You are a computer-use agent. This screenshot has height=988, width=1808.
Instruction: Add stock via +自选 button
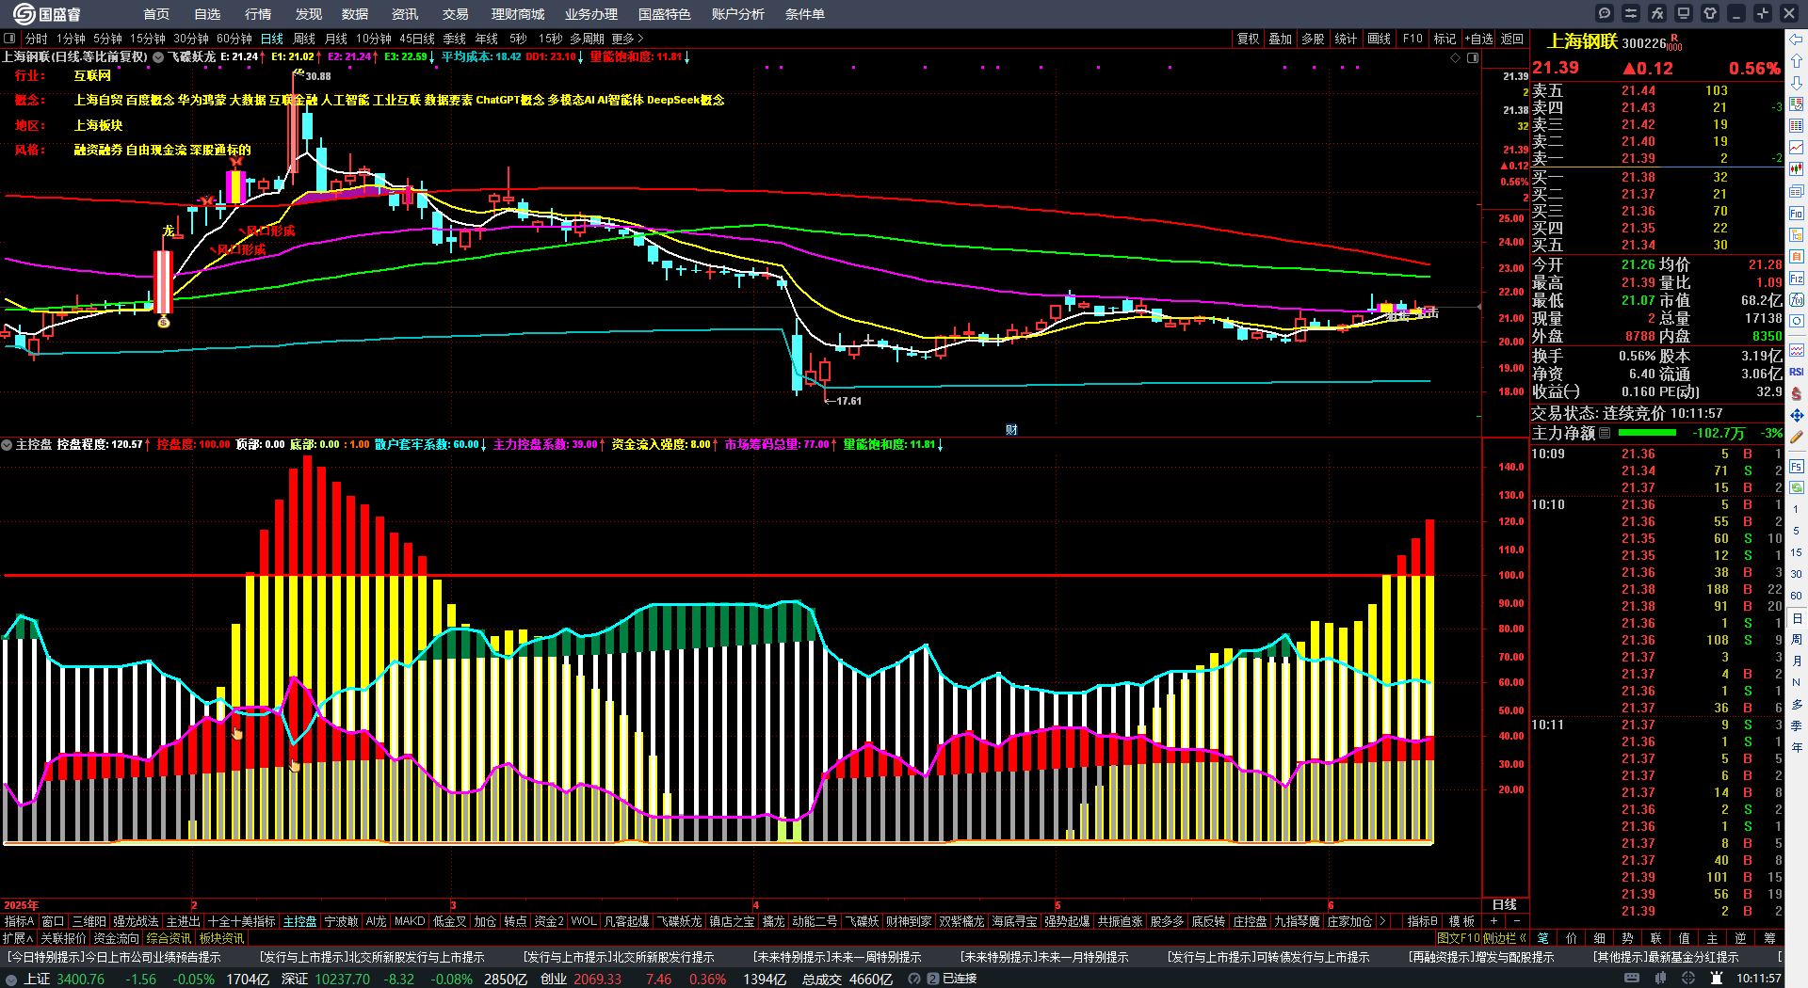point(1479,39)
